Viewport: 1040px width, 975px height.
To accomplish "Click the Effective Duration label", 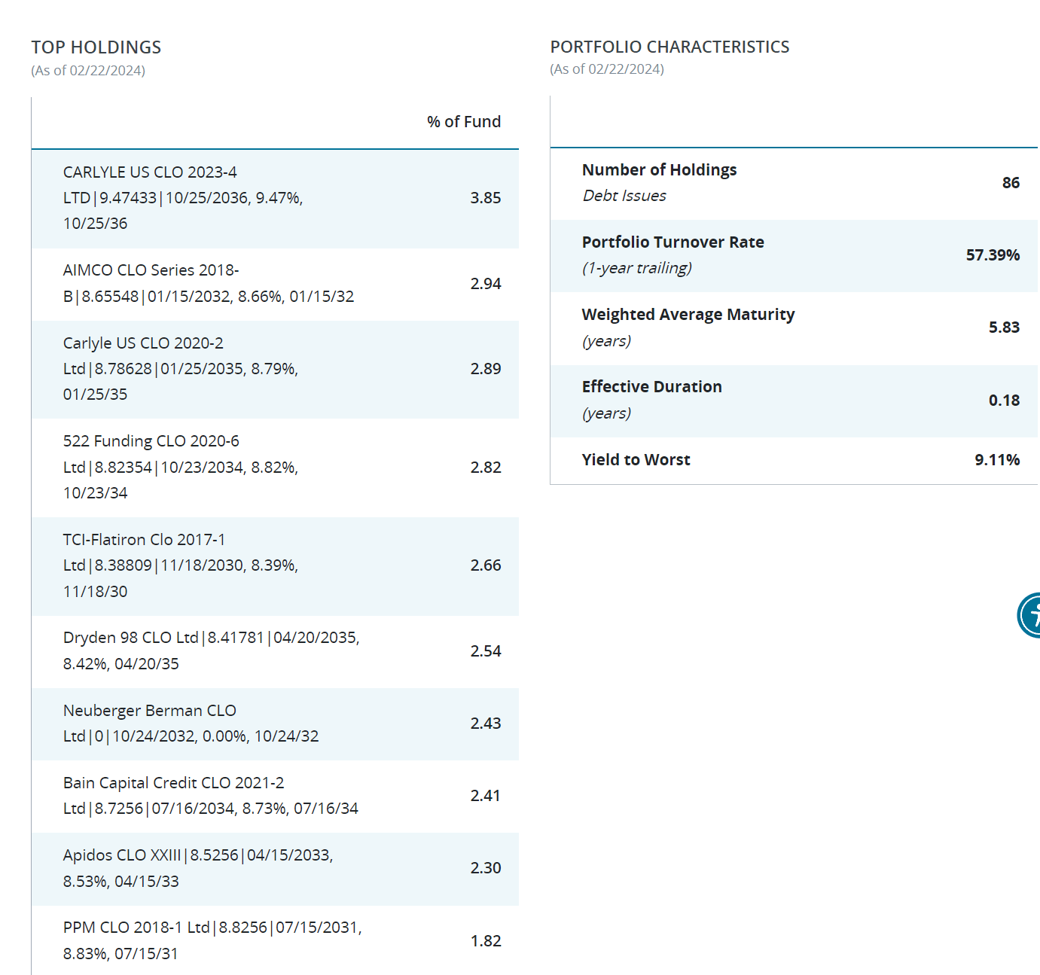I will click(x=652, y=387).
